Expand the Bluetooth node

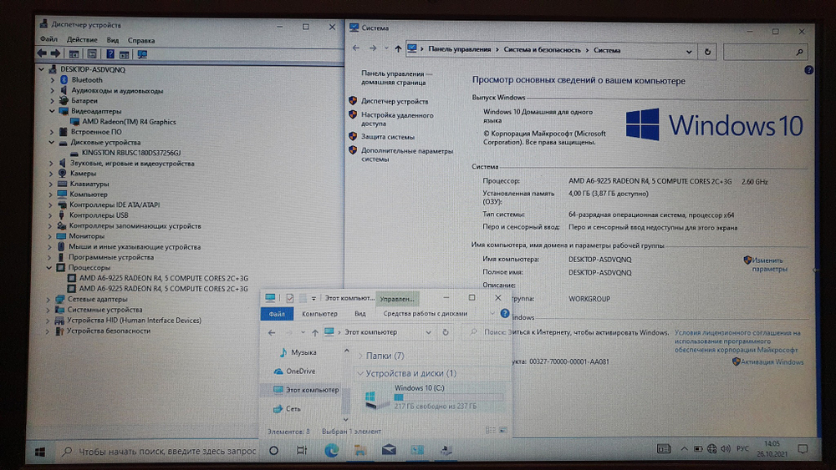click(52, 80)
